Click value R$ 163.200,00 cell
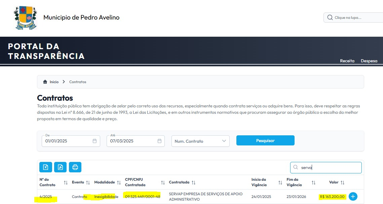The width and height of the screenshot is (383, 204). click(x=332, y=197)
